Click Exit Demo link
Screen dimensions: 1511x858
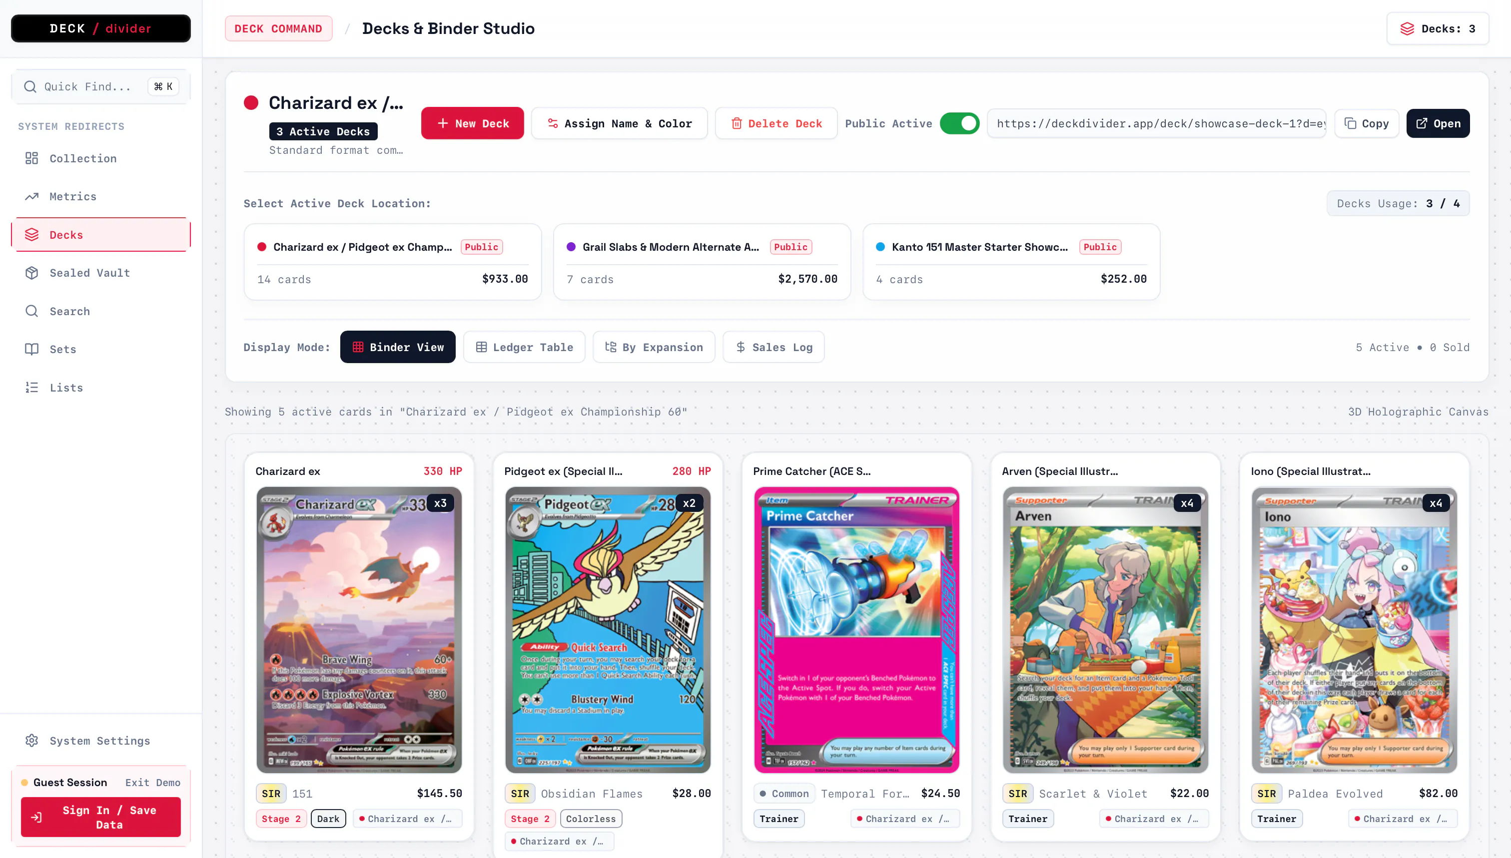pos(153,783)
